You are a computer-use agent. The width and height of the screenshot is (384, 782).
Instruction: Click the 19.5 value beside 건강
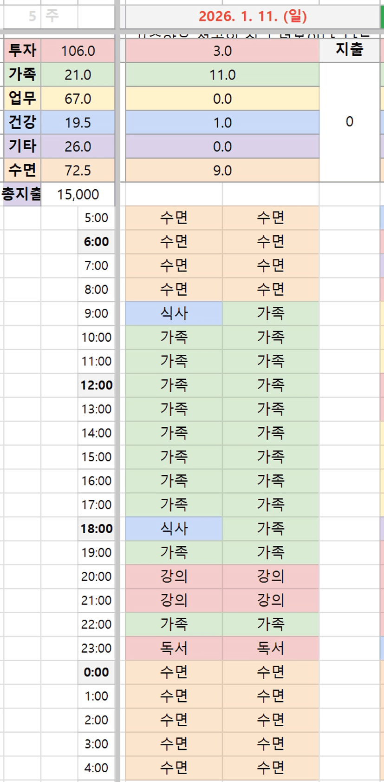click(x=78, y=123)
